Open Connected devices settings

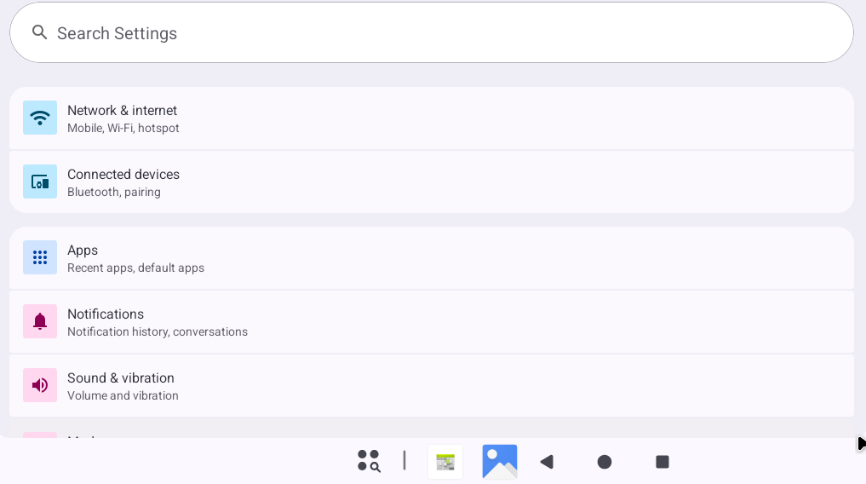point(432,182)
